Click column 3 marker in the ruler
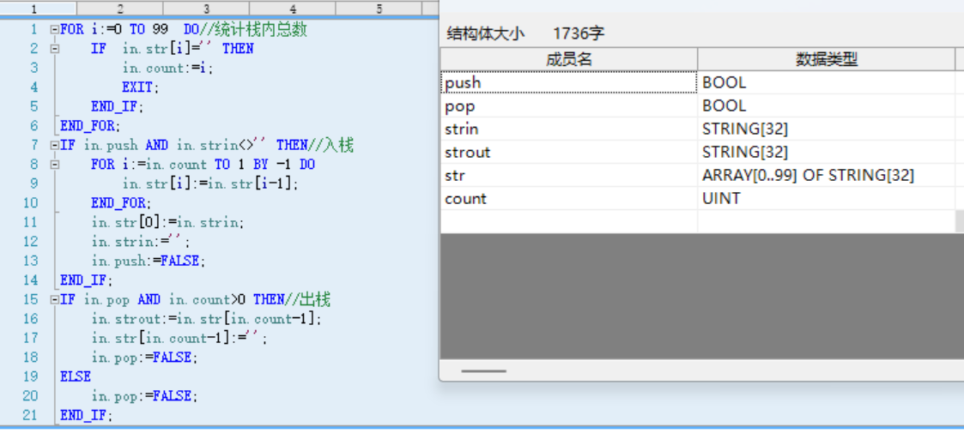The width and height of the screenshot is (964, 433). pyautogui.click(x=206, y=9)
